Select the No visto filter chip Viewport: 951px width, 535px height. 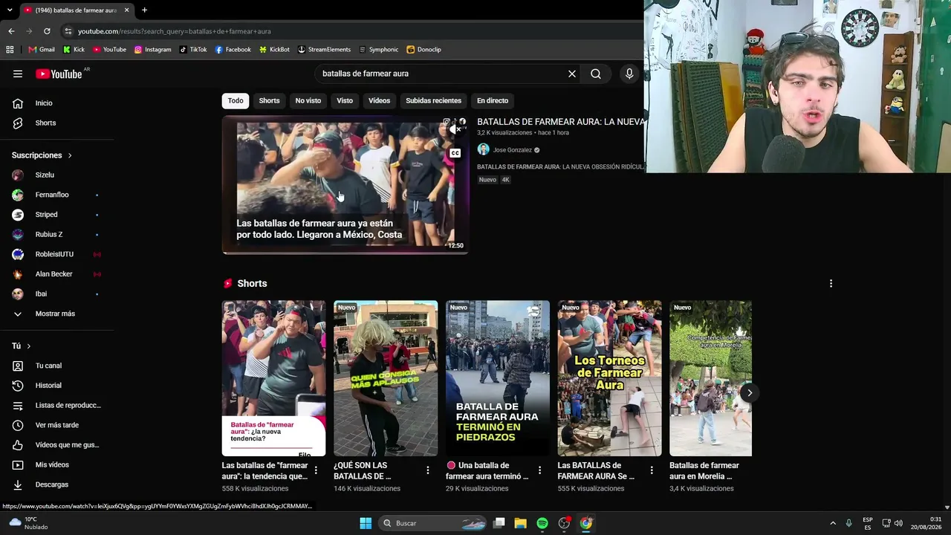pyautogui.click(x=308, y=100)
